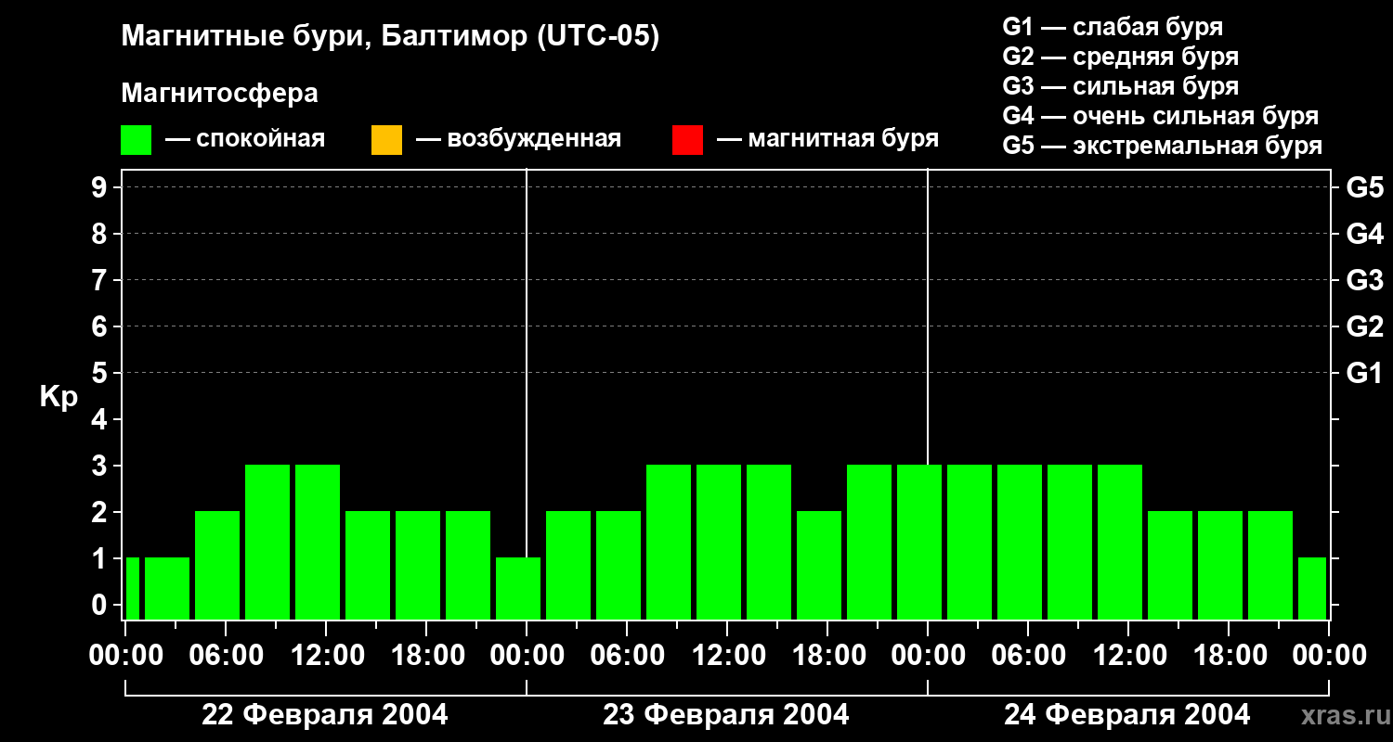Click the date label 22 Февраля 2004
Image resolution: width=1393 pixels, height=742 pixels.
coord(325,715)
